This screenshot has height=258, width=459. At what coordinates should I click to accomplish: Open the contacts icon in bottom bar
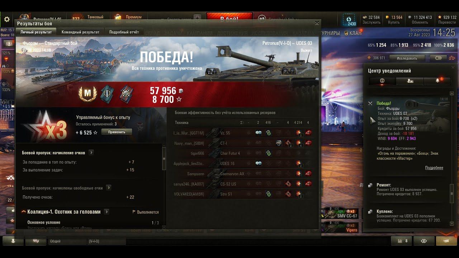point(13,241)
